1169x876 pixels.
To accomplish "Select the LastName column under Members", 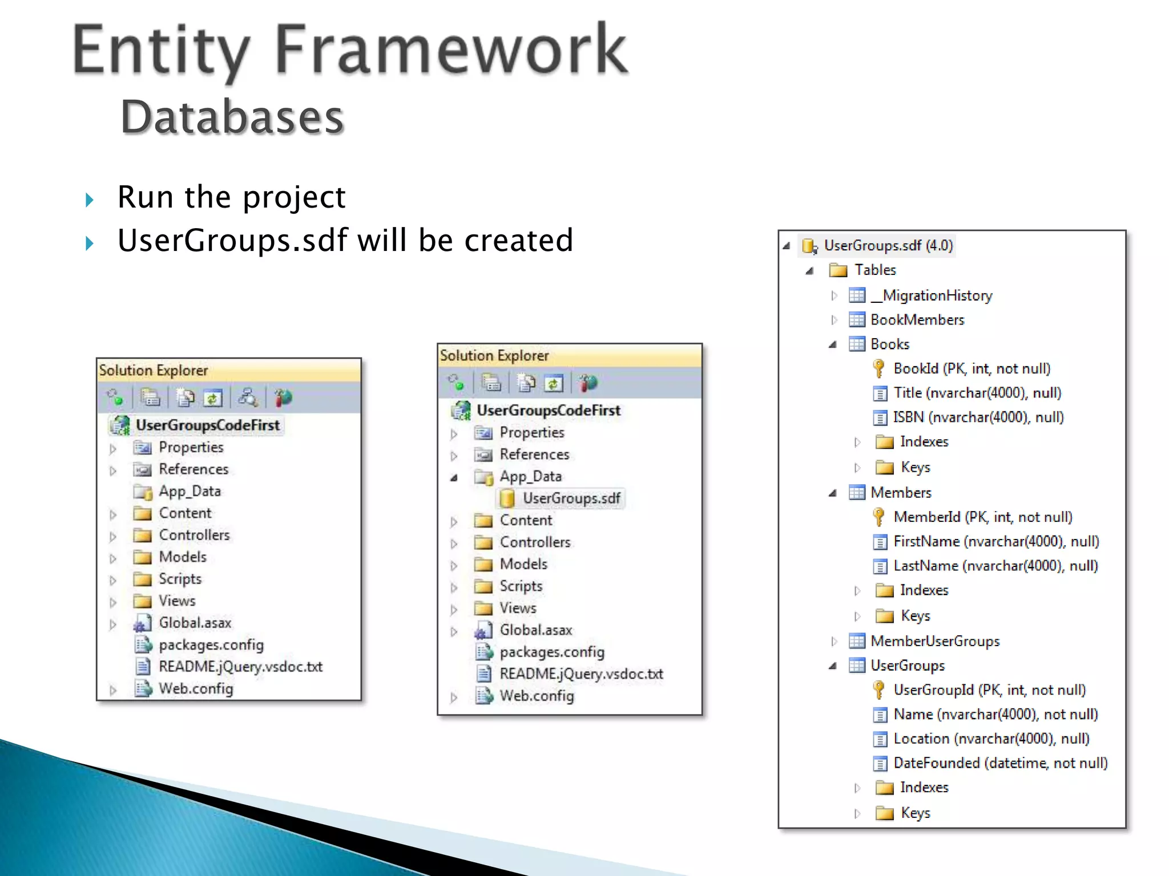I will (x=995, y=566).
